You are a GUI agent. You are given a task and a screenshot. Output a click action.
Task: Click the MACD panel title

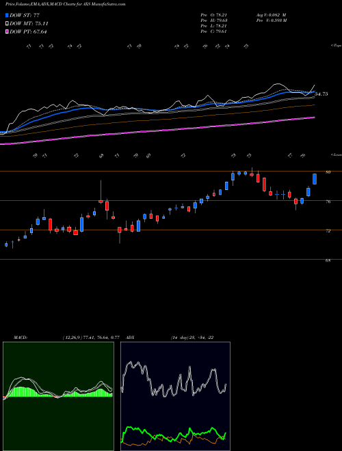20,338
